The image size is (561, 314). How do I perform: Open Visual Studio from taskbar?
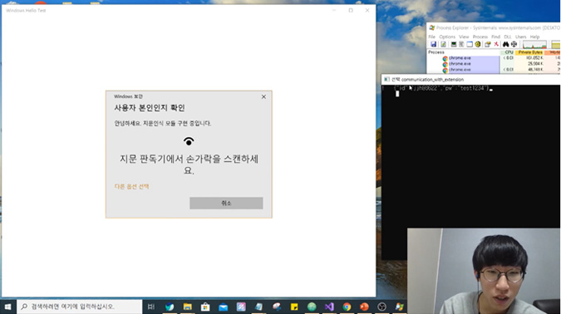(329, 307)
